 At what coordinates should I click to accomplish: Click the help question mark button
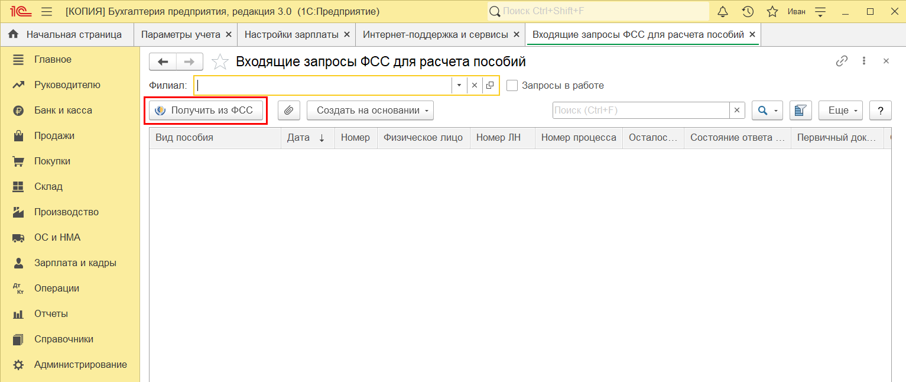[881, 110]
